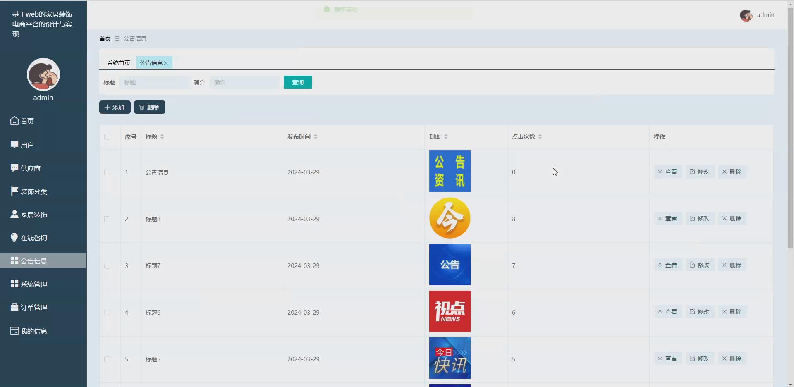Check the 标题8 row checkbox

tap(107, 219)
